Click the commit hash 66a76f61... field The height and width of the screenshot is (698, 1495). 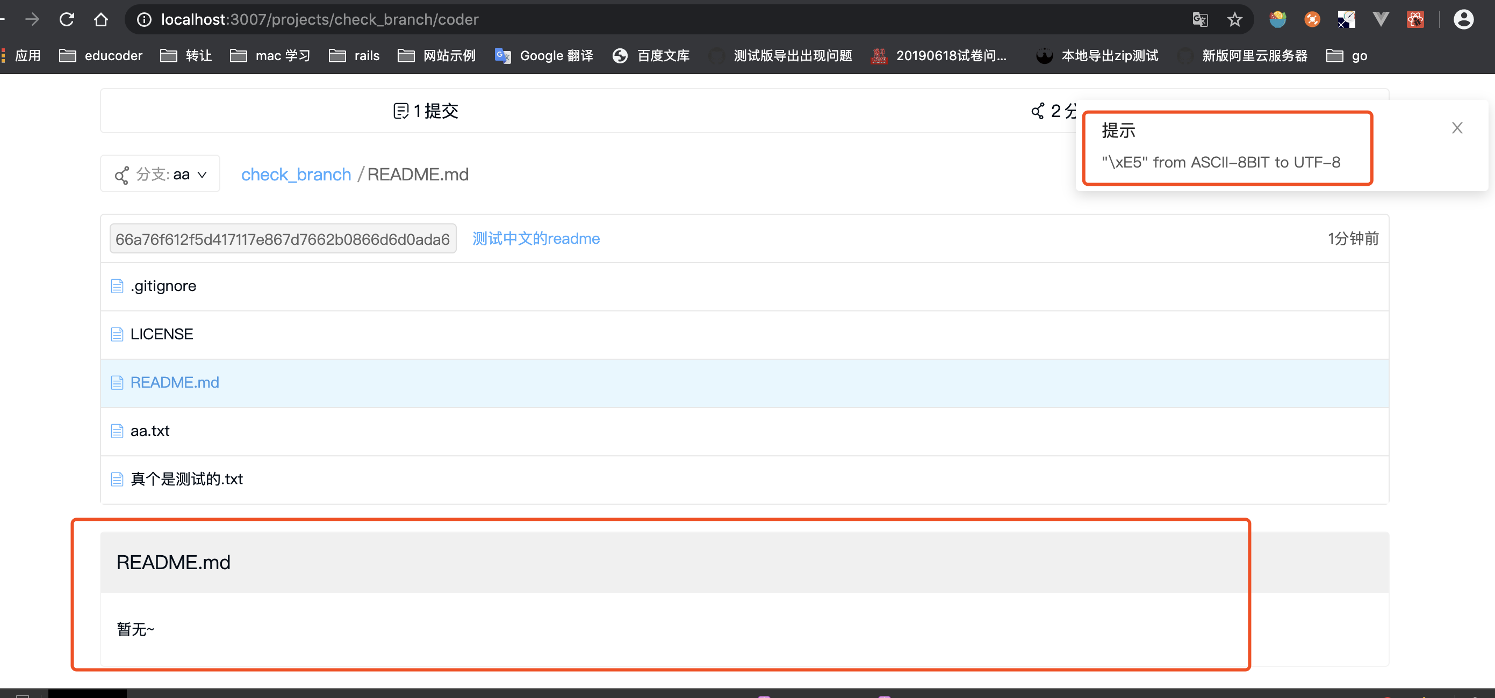pyautogui.click(x=283, y=239)
